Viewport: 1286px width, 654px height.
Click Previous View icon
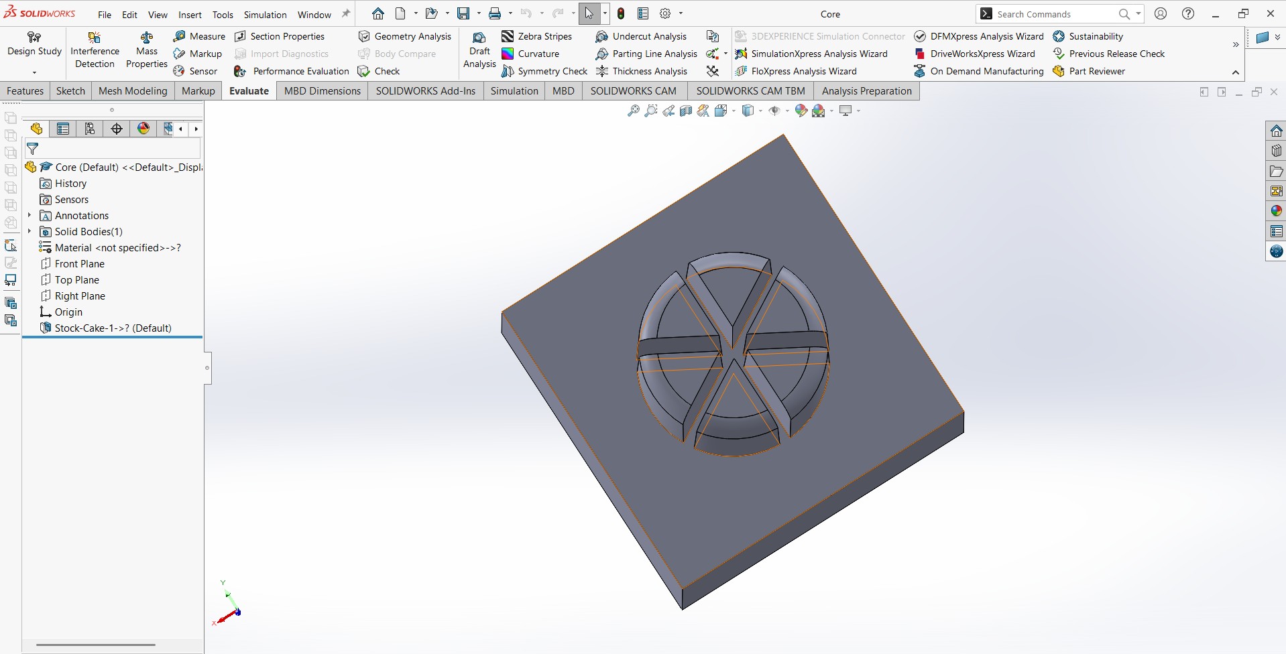point(668,111)
